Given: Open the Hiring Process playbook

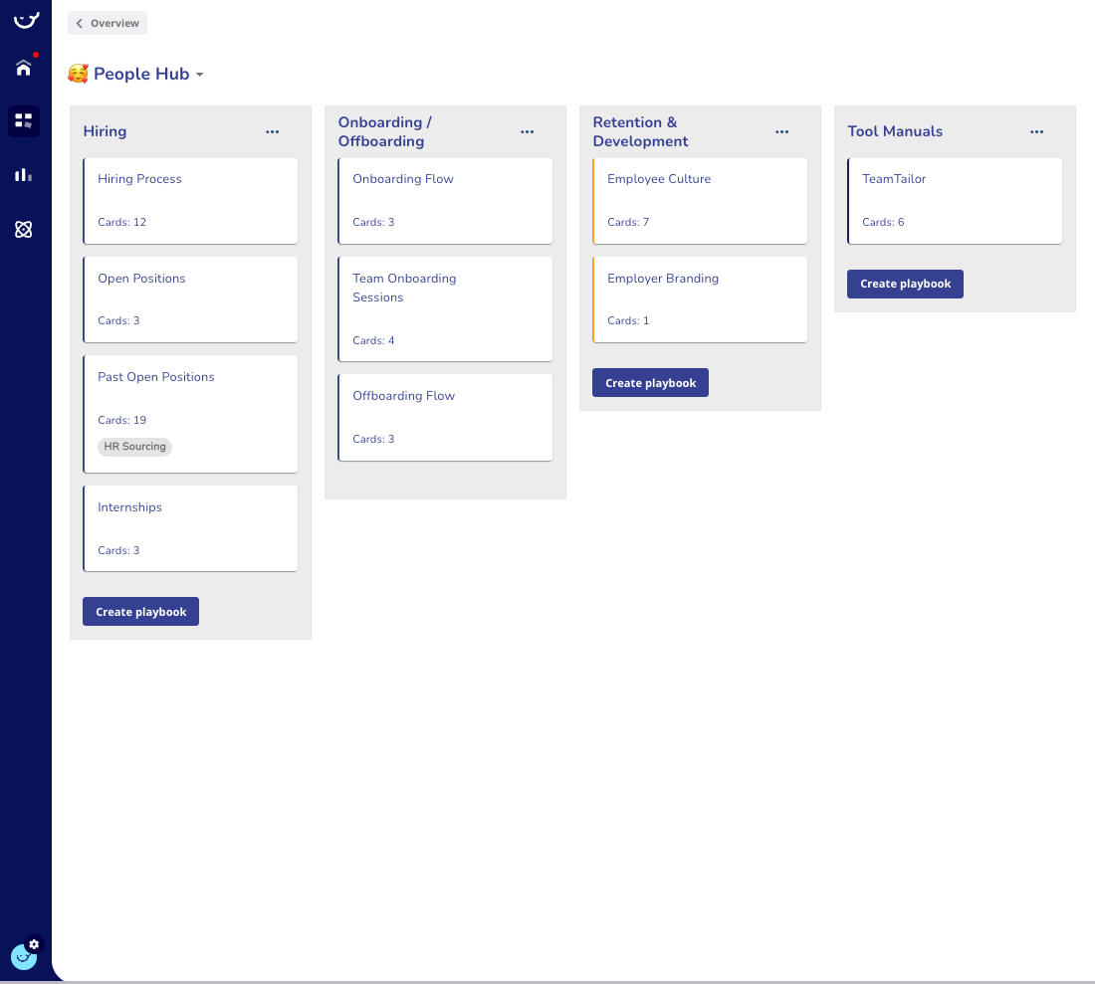Looking at the screenshot, I should point(190,201).
